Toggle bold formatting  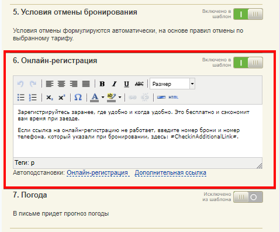click(x=102, y=84)
